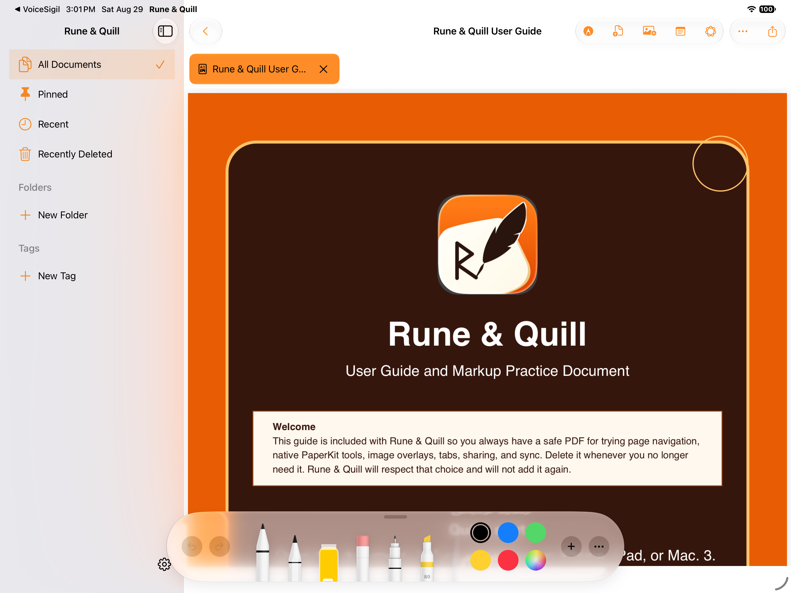Choose the green color swatch
The image size is (791, 593).
coord(535,533)
